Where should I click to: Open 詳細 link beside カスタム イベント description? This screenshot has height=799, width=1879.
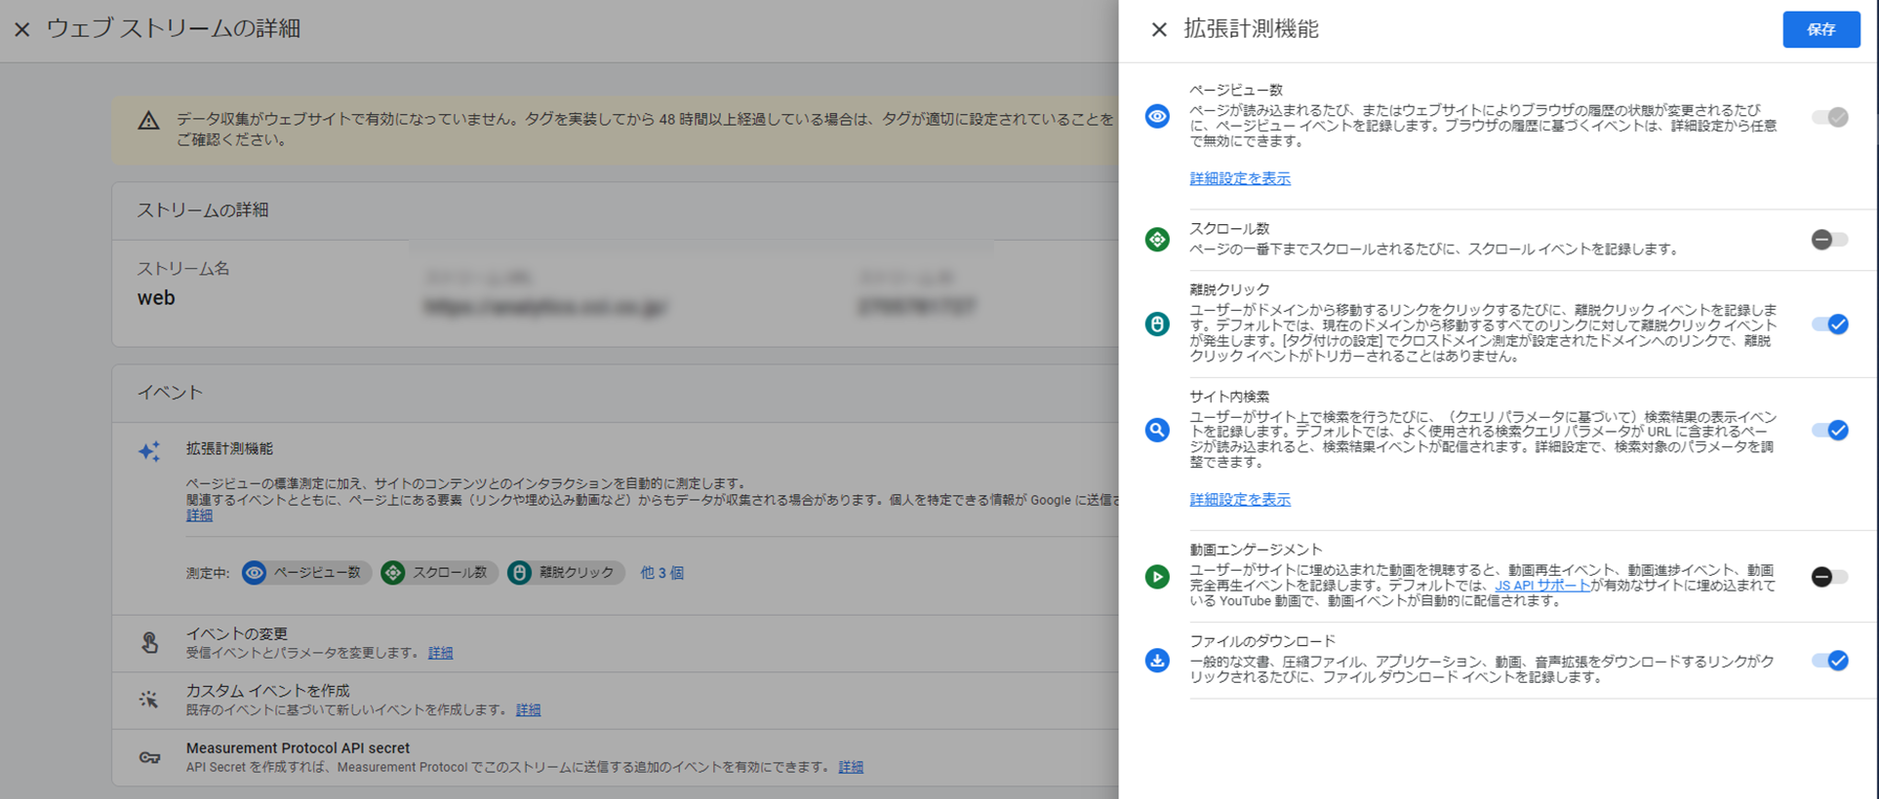[x=528, y=710]
